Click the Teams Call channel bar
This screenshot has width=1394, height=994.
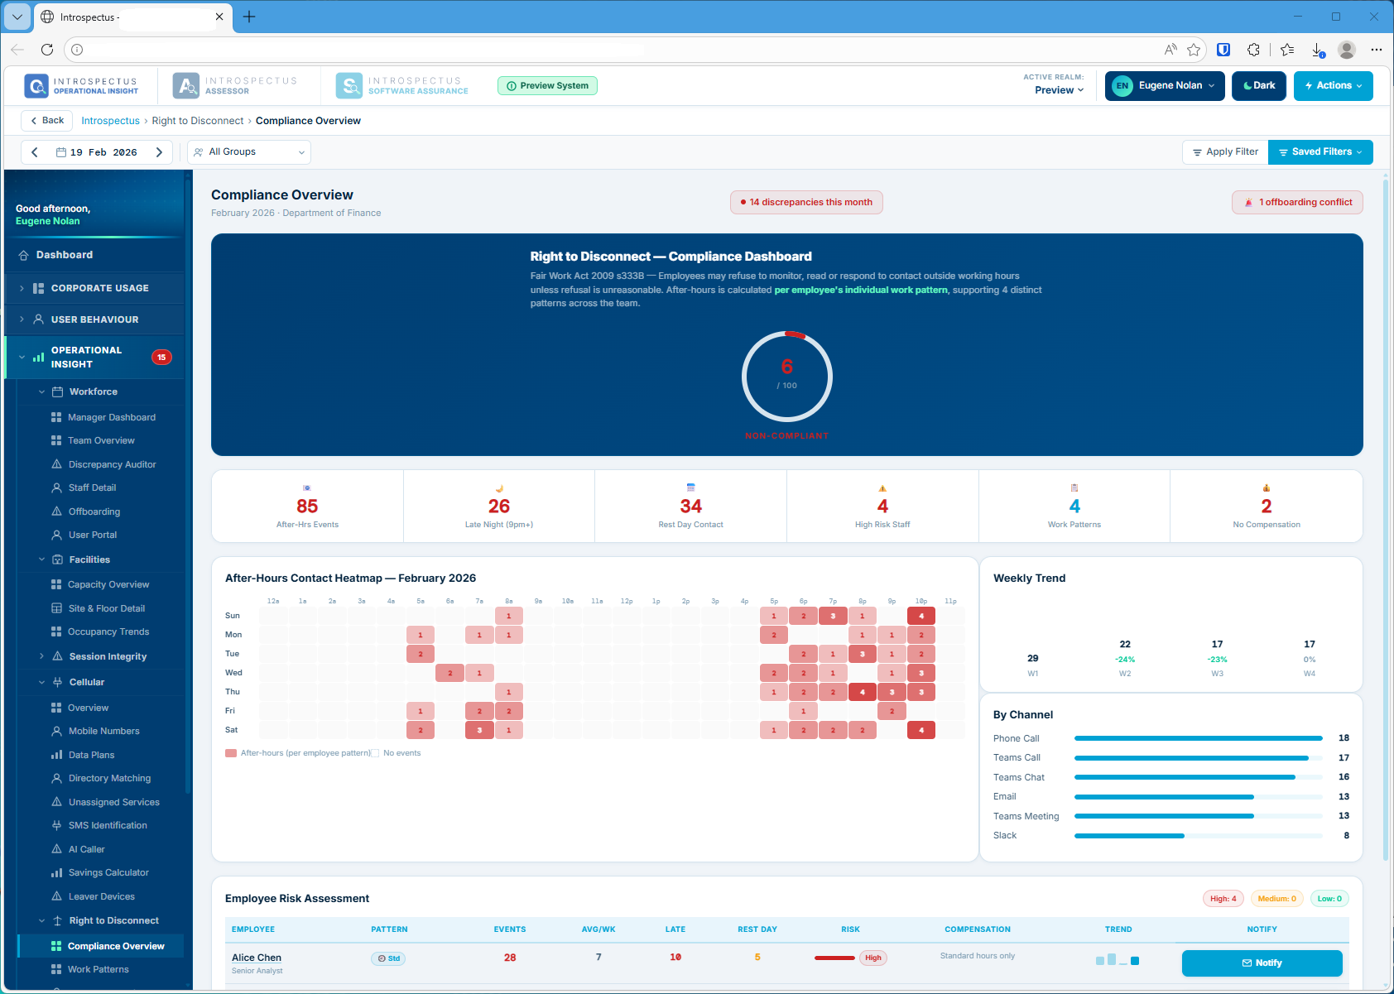1190,757
